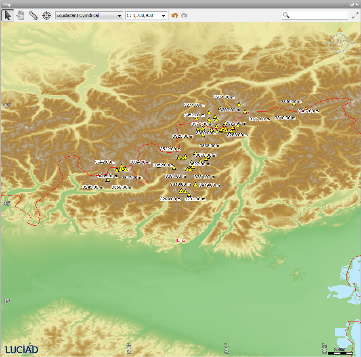Enable the ruler measurement tool
The height and width of the screenshot is (357, 361).
click(x=34, y=15)
